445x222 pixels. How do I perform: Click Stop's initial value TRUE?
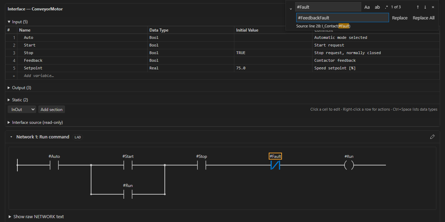coord(273,53)
